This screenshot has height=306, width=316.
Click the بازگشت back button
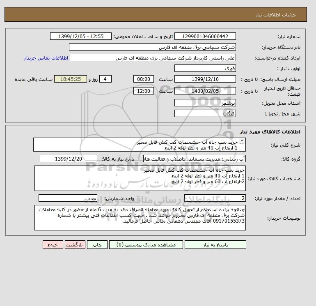75,245
